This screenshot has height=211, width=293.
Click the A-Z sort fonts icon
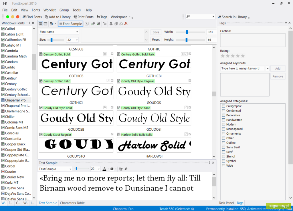(x=52, y=24)
